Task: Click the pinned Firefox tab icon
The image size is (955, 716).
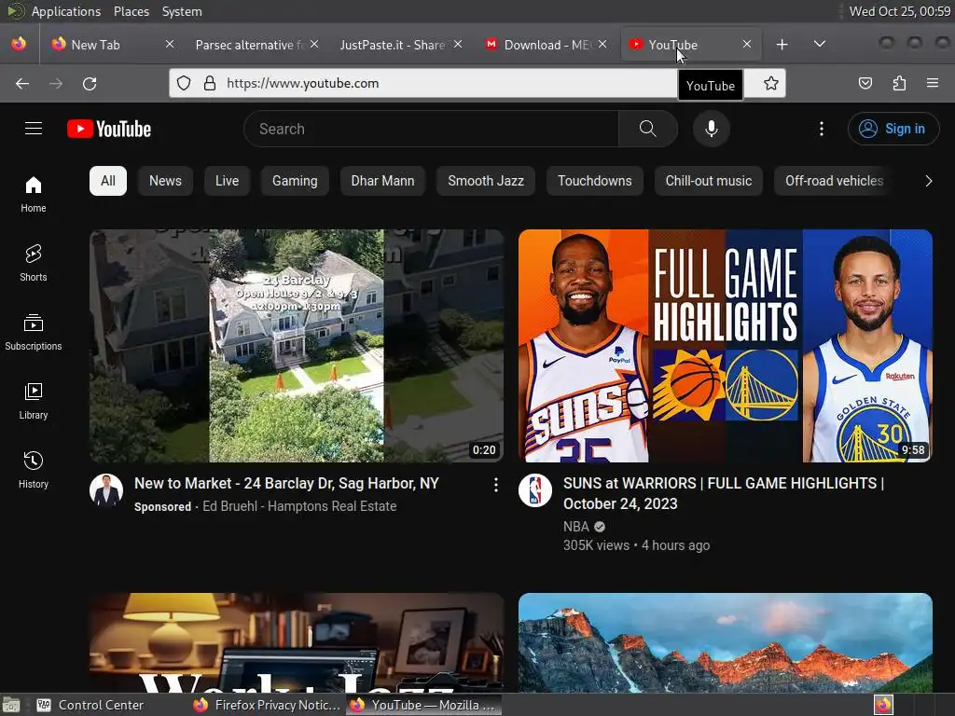Action: (19, 45)
